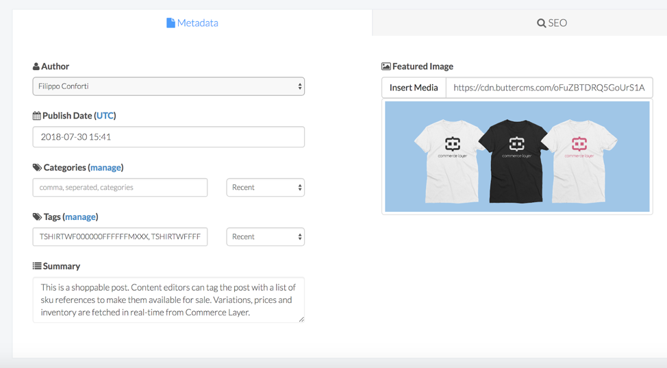Viewport: 667px width, 368px height.
Task: Click into the Tags input field
Action: coord(120,237)
